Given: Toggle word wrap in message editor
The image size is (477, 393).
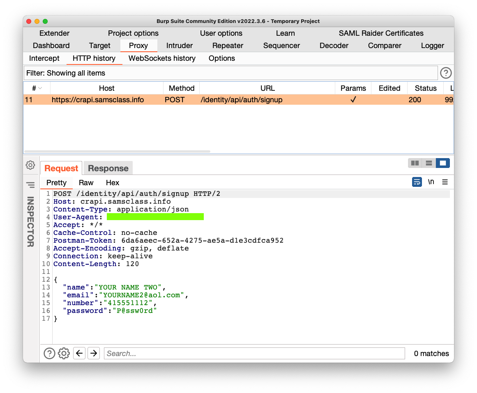Looking at the screenshot, I should tap(417, 182).
